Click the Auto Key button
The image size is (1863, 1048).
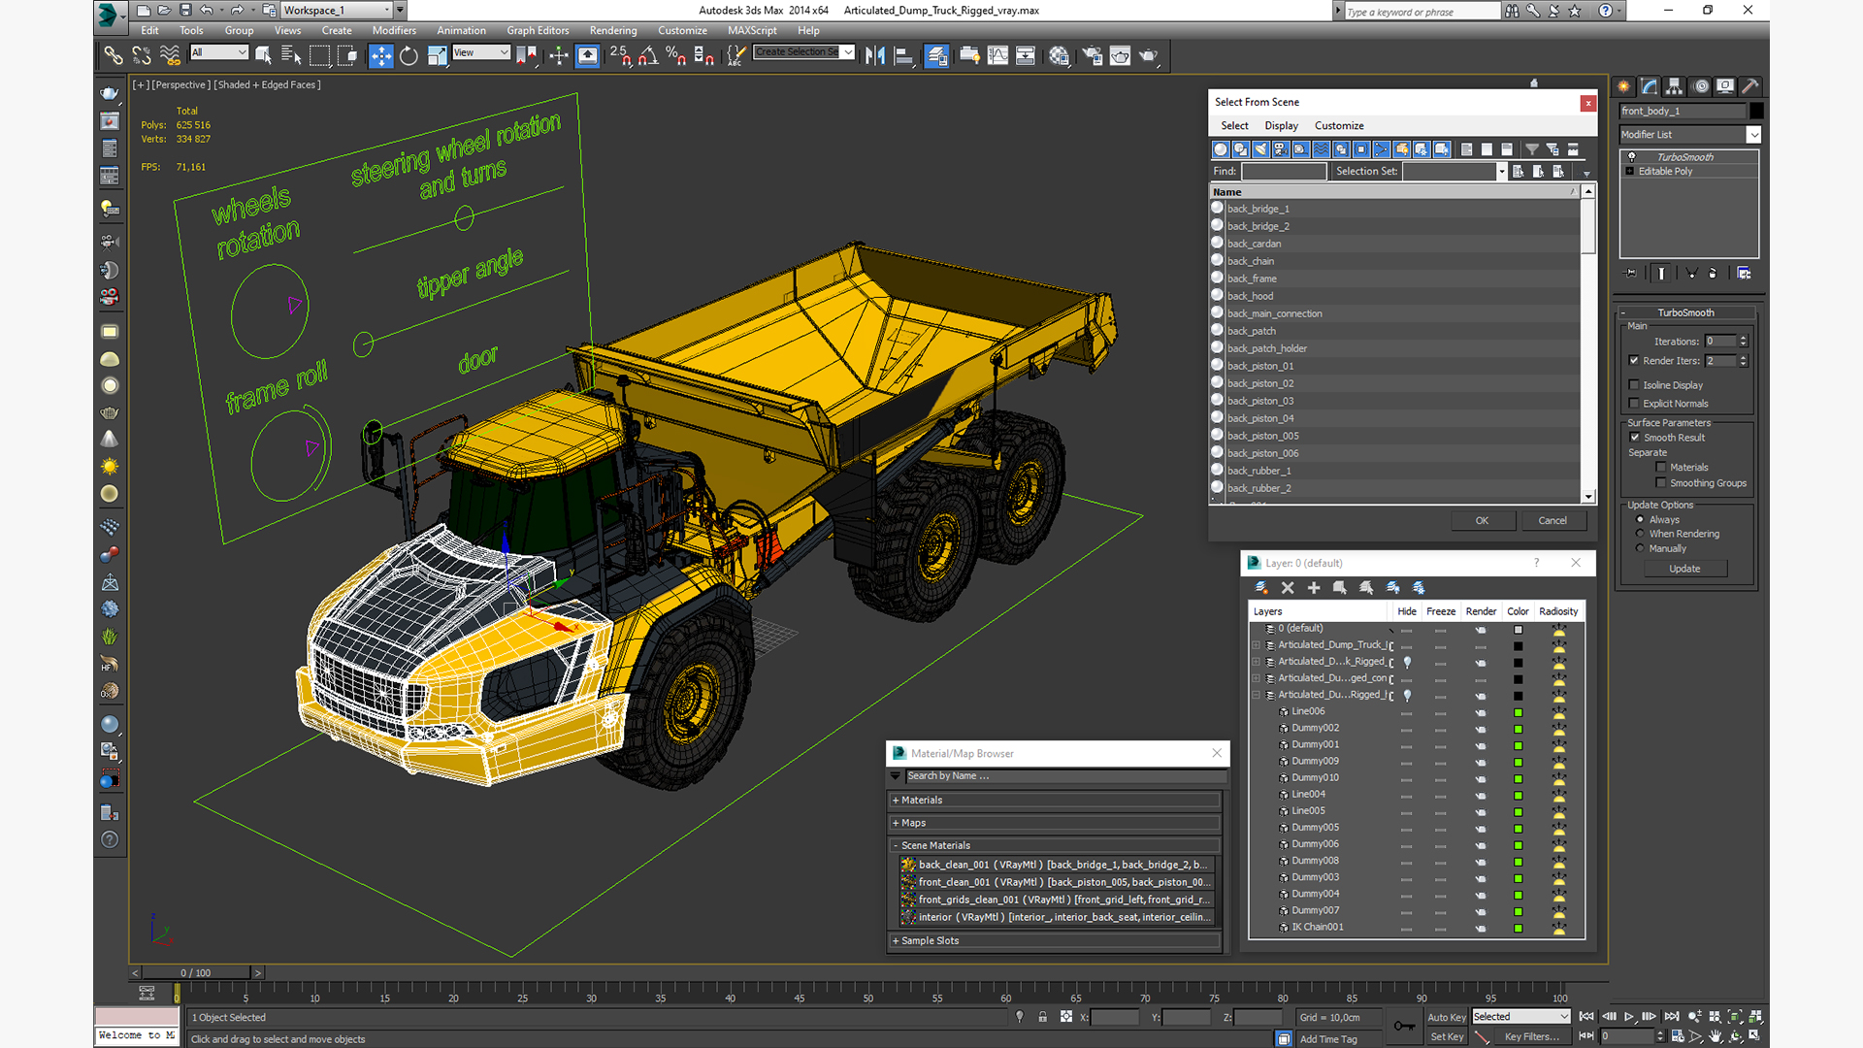(x=1447, y=1018)
